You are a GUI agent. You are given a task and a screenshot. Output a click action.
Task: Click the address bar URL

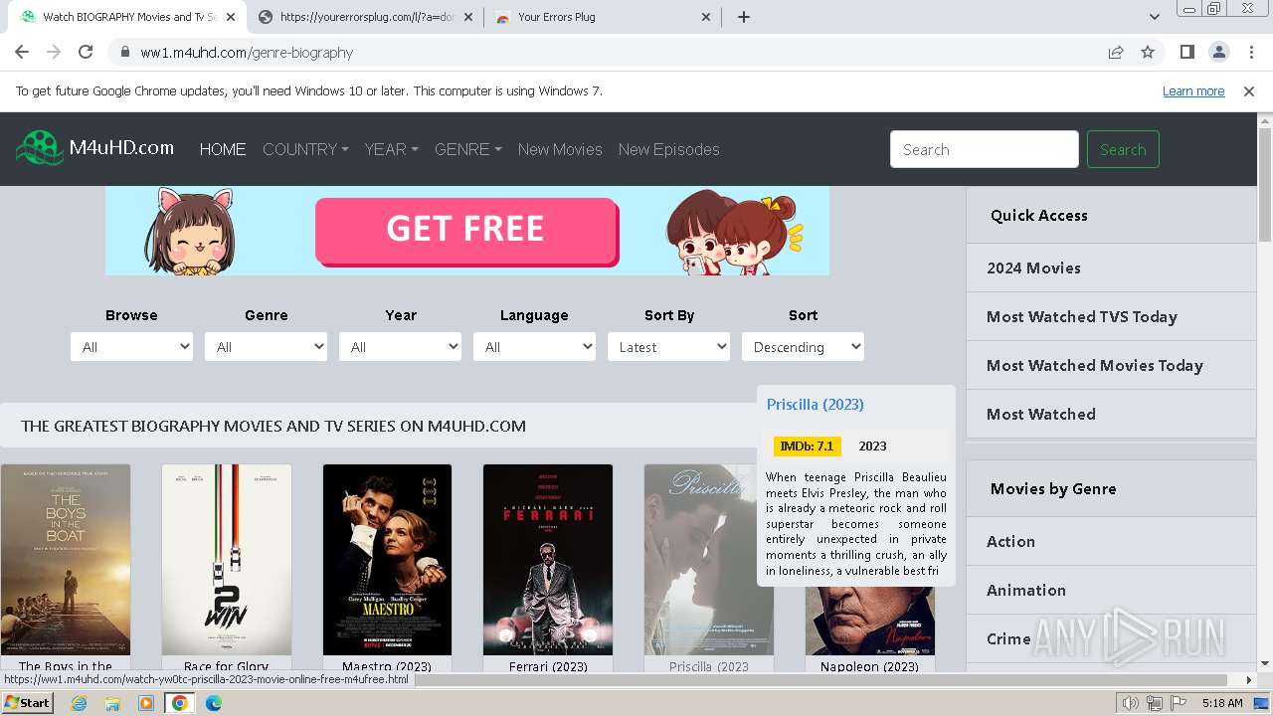[247, 53]
